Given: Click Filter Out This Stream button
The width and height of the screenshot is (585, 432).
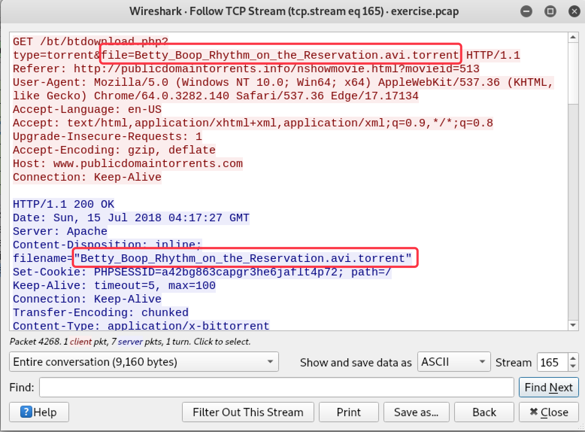Looking at the screenshot, I should pyautogui.click(x=248, y=412).
